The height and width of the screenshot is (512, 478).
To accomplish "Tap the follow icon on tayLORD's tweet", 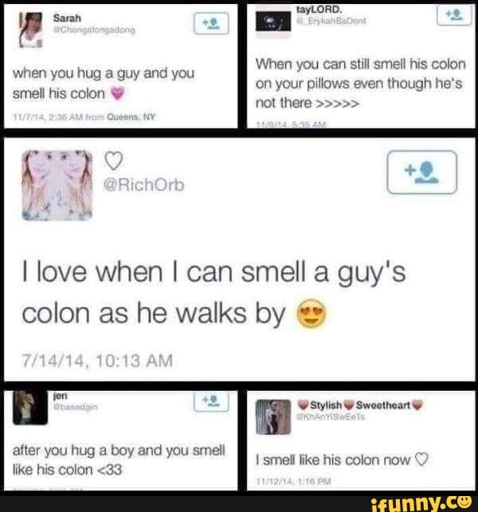I will [454, 14].
